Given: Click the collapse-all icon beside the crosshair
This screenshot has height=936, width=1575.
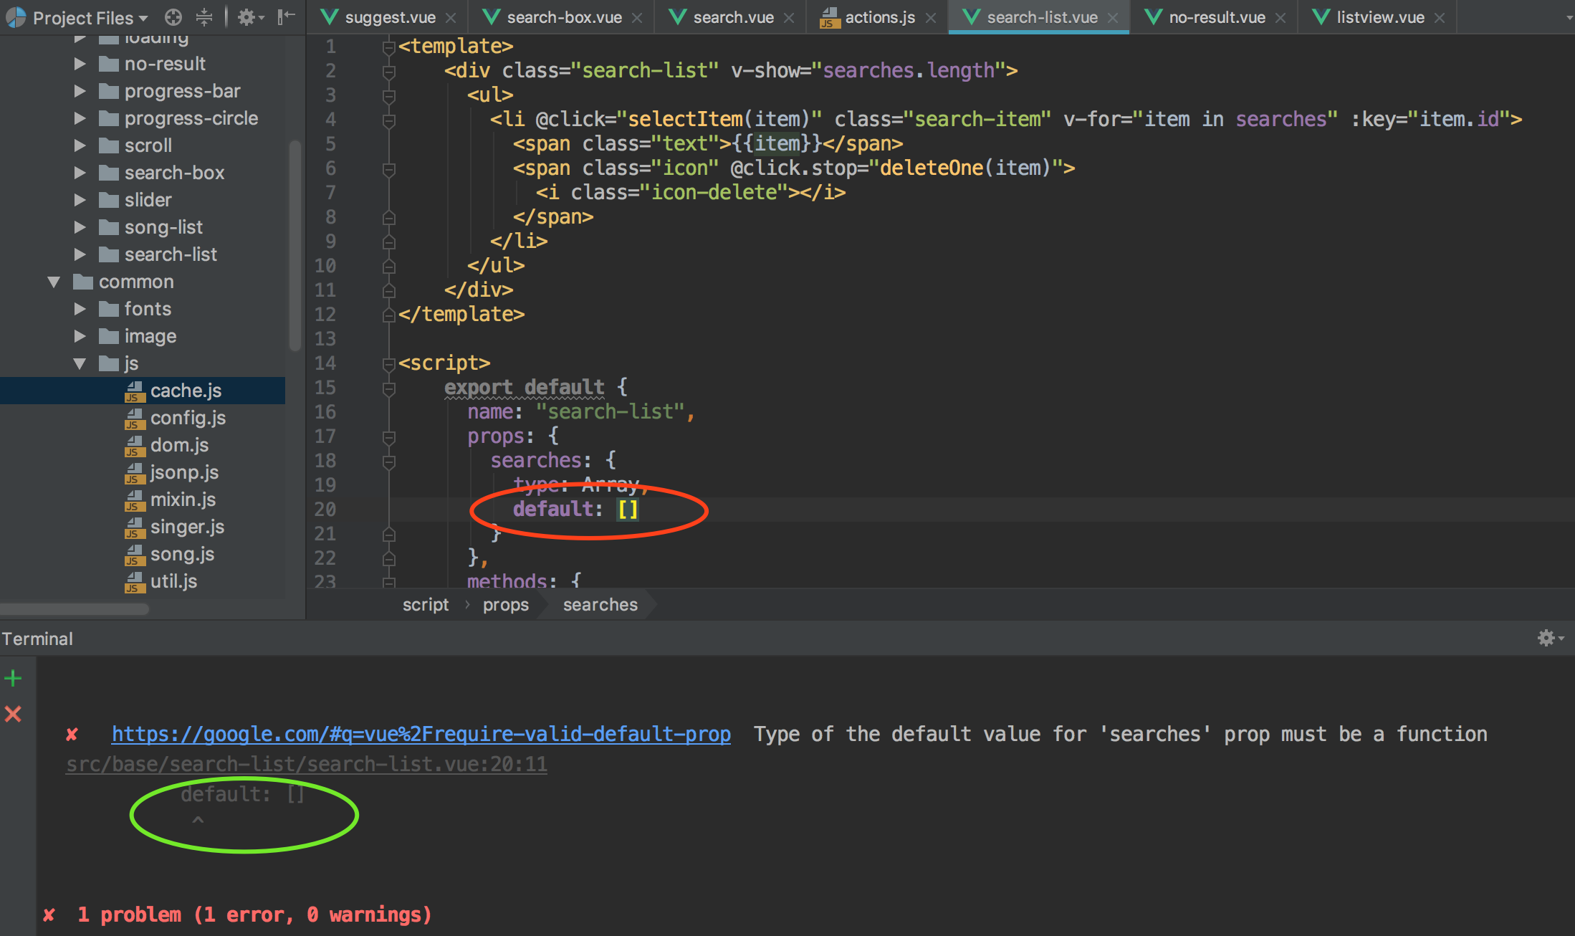Looking at the screenshot, I should click(x=204, y=17).
